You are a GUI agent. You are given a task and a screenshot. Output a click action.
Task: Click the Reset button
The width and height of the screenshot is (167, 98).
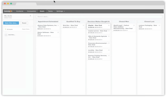(x=24, y=23)
